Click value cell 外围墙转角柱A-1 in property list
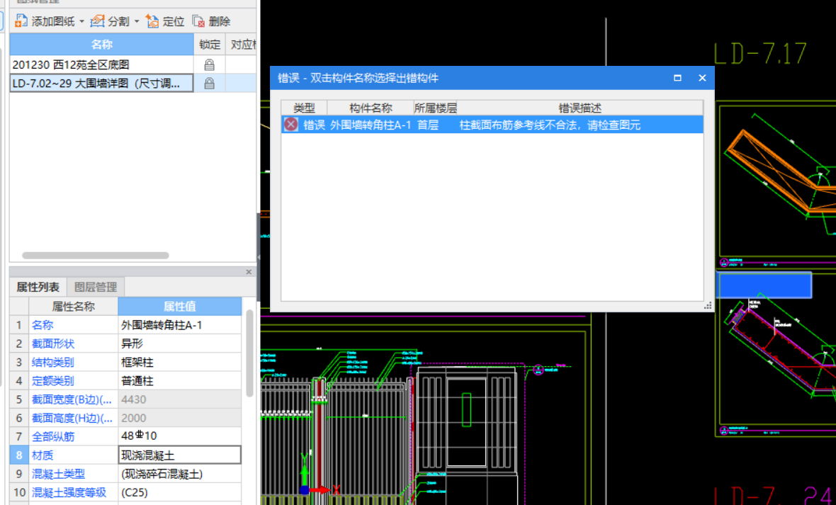Image resolution: width=836 pixels, height=505 pixels. [180, 325]
